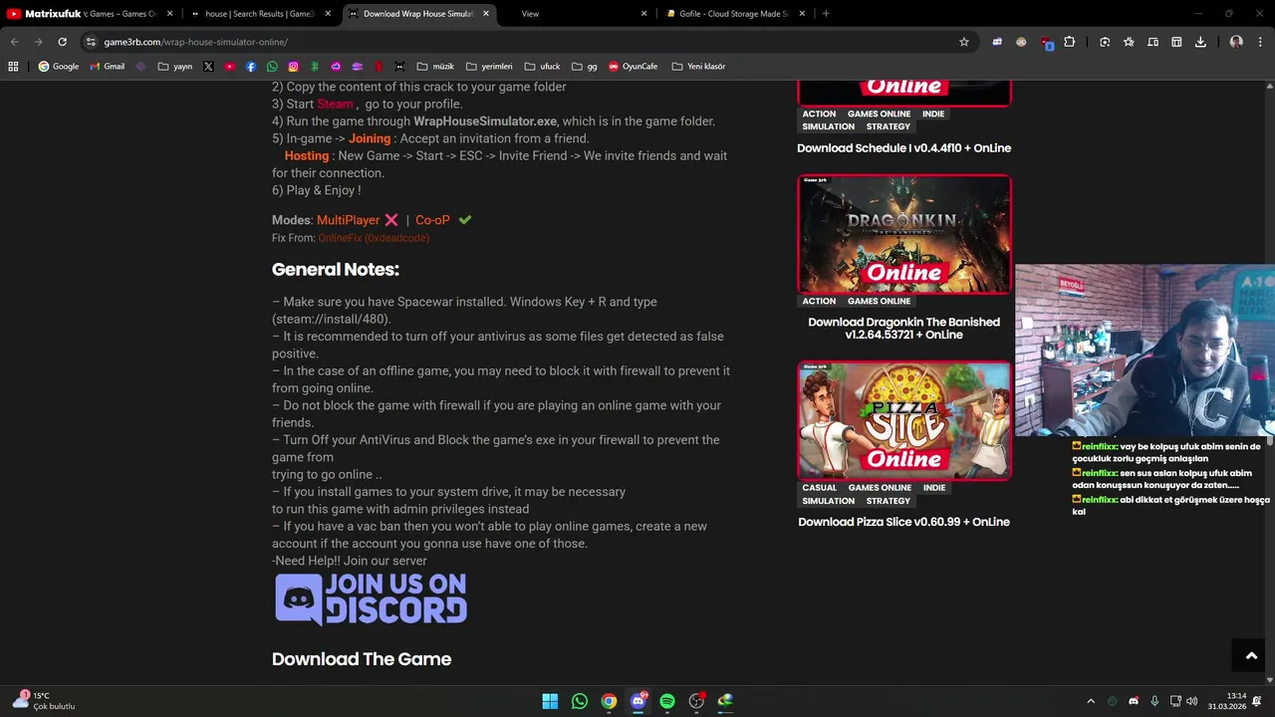
Task: Open the YouTube bookmark icon
Action: [229, 67]
